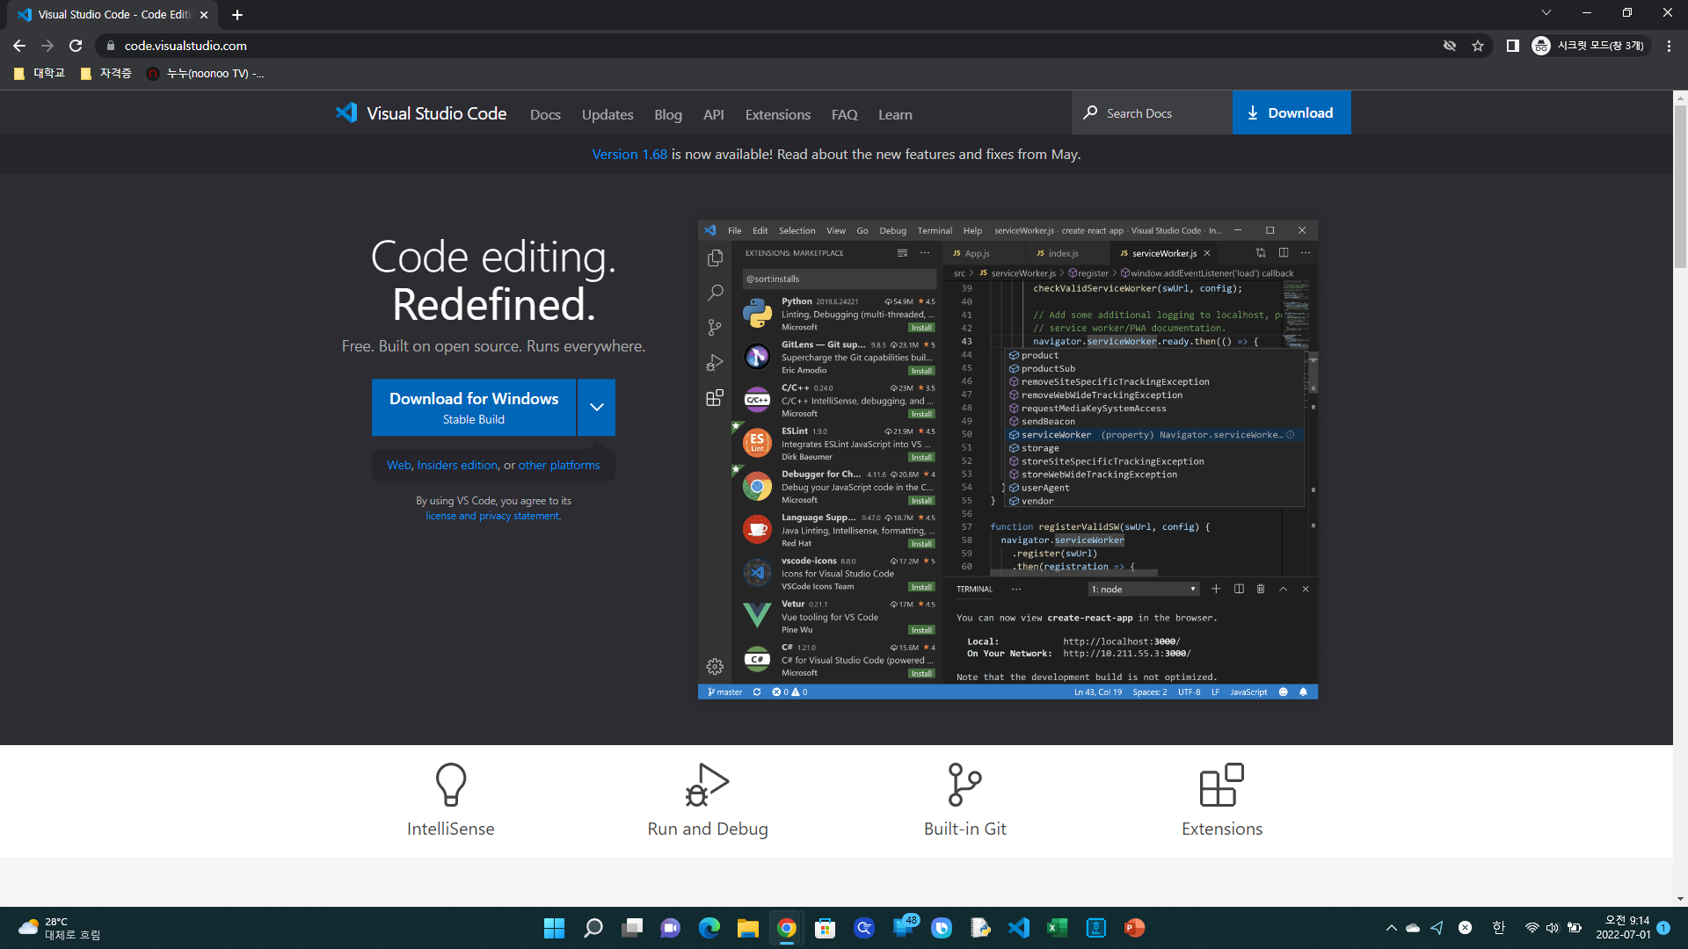Go to the Blog page

point(668,114)
